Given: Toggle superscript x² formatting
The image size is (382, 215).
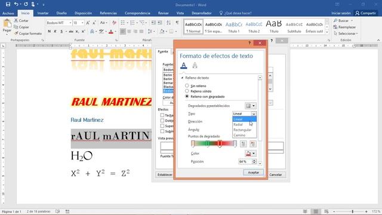Looking at the screenshot, I should tap(84, 32).
